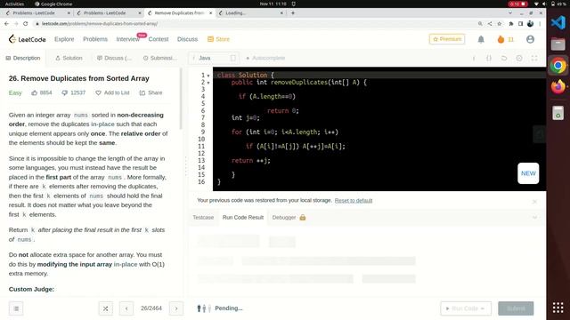Image resolution: width=570 pixels, height=320 pixels.
Task: Toggle Autocomplete option
Action: 265,58
